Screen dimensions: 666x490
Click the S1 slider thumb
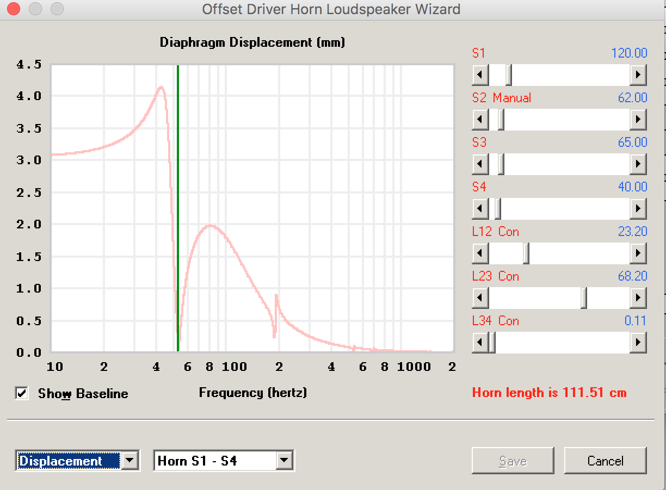click(x=508, y=75)
